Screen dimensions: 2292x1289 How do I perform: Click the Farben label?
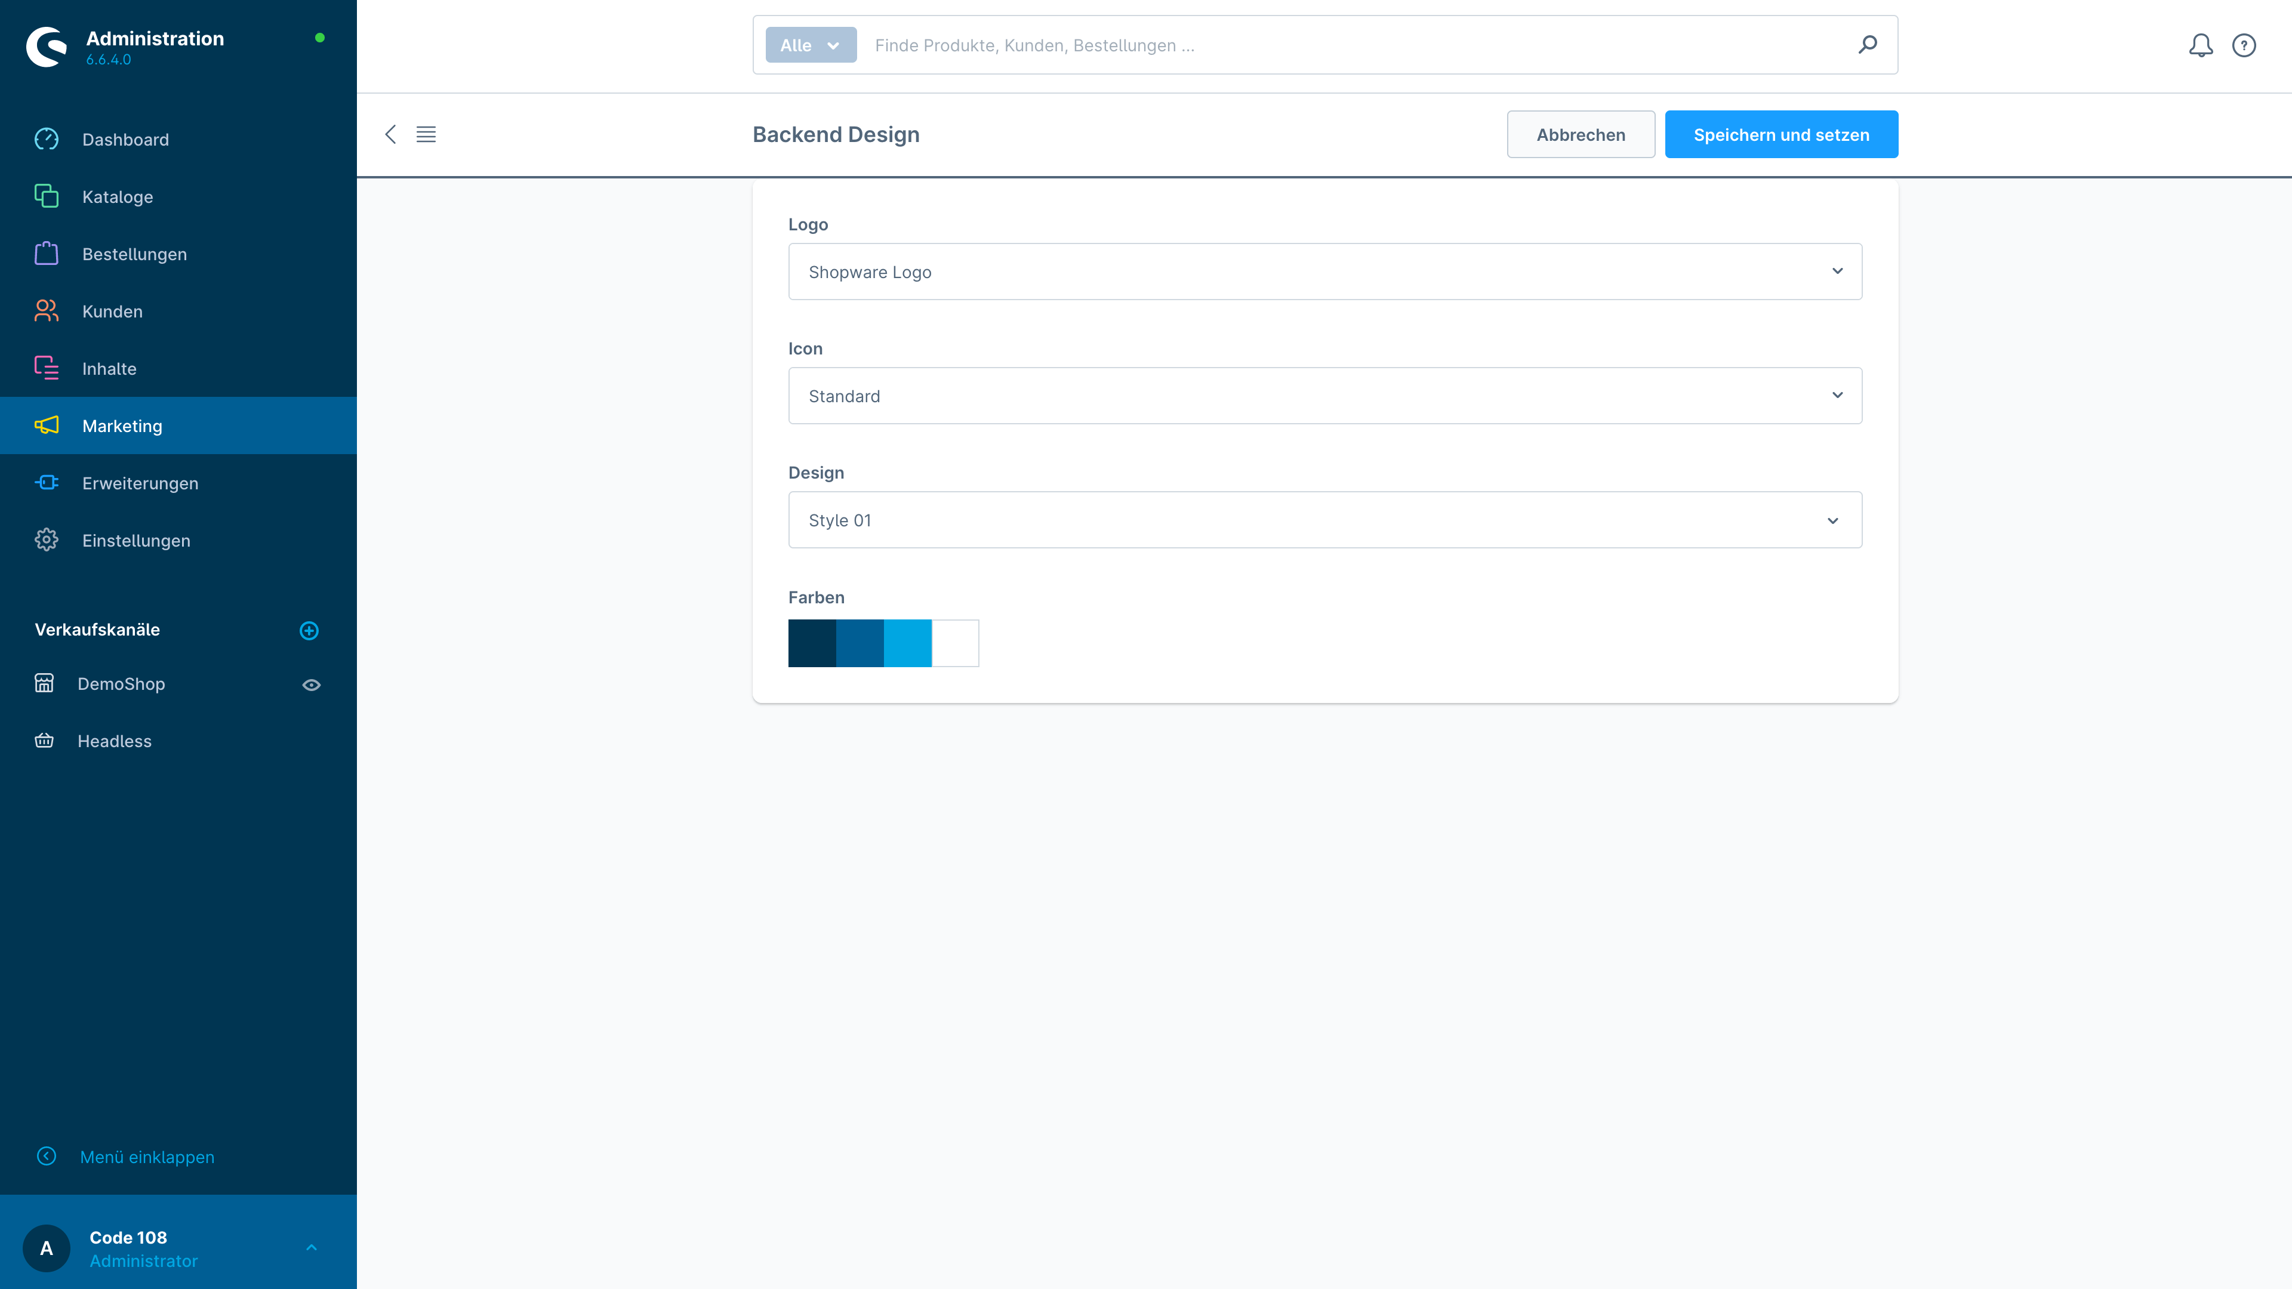(x=816, y=598)
